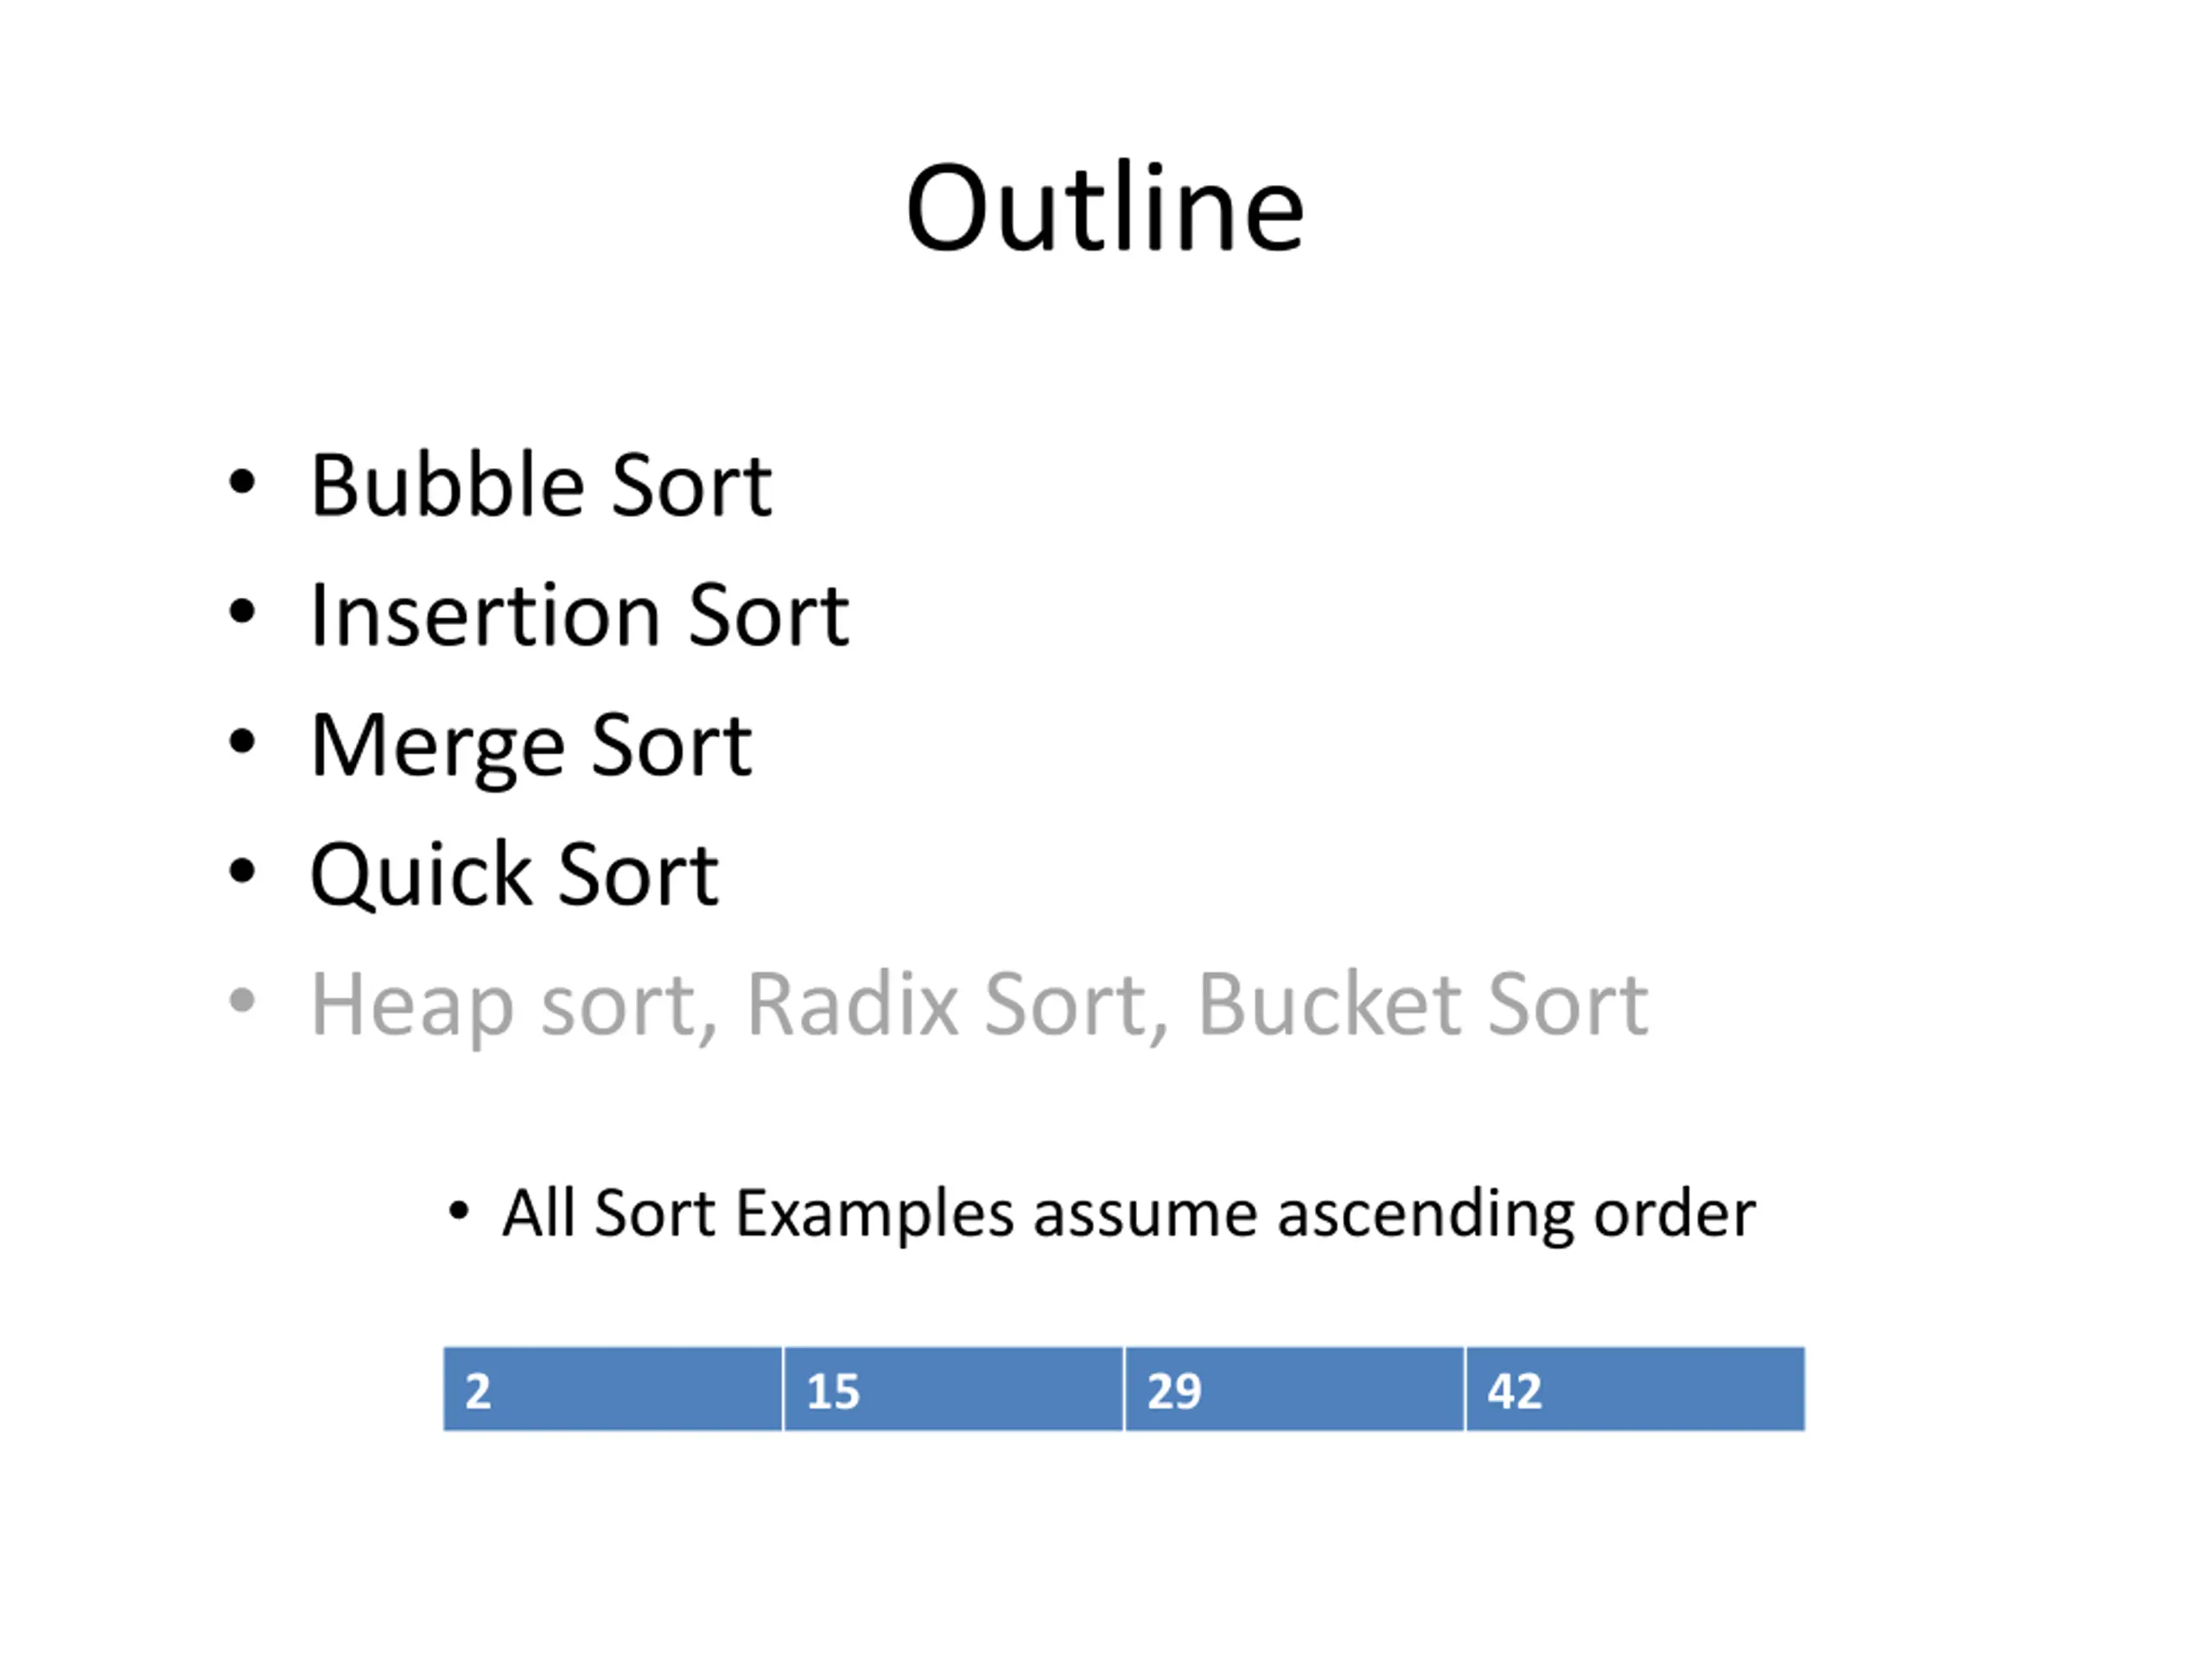Select the Insertion Sort bullet text
This screenshot has height=1659, width=2212.
tap(580, 615)
